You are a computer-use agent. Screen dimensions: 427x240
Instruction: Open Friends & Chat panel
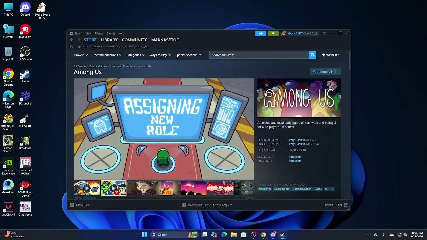[335, 205]
